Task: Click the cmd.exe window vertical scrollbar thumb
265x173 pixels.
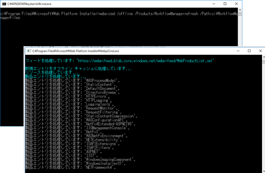Action: point(240,14)
